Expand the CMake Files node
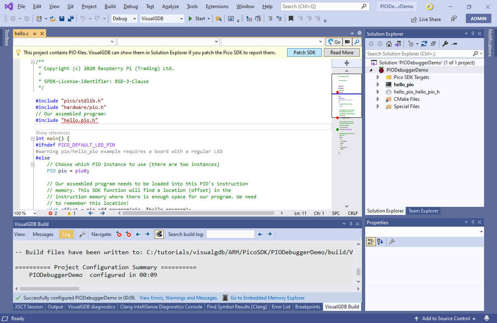The width and height of the screenshot is (497, 323). click(378, 99)
